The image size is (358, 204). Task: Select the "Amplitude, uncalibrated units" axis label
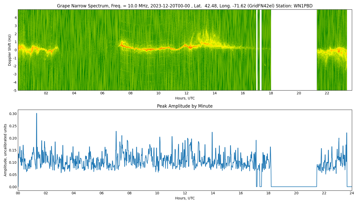[5, 150]
